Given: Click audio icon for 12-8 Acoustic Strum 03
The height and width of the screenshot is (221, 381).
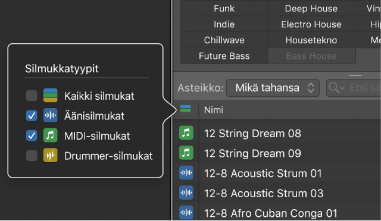Looking at the screenshot, I should point(186,192).
